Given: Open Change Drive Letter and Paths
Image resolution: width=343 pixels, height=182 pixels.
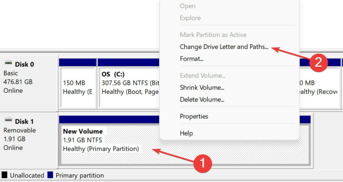Looking at the screenshot, I should click(x=224, y=47).
